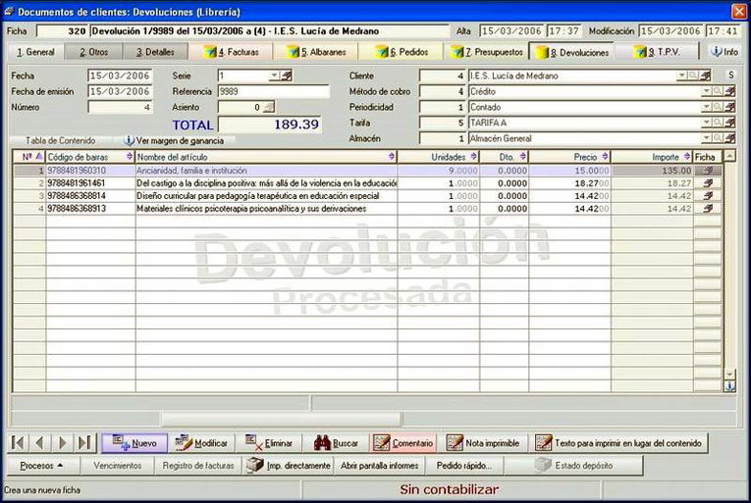Viewport: 751px width, 503px height.
Task: Click the Nuevo button
Action: point(134,443)
